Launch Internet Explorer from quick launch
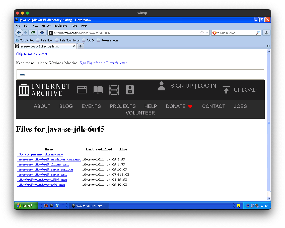Image resolution: width=285 pixels, height=228 pixels. pos(57,206)
